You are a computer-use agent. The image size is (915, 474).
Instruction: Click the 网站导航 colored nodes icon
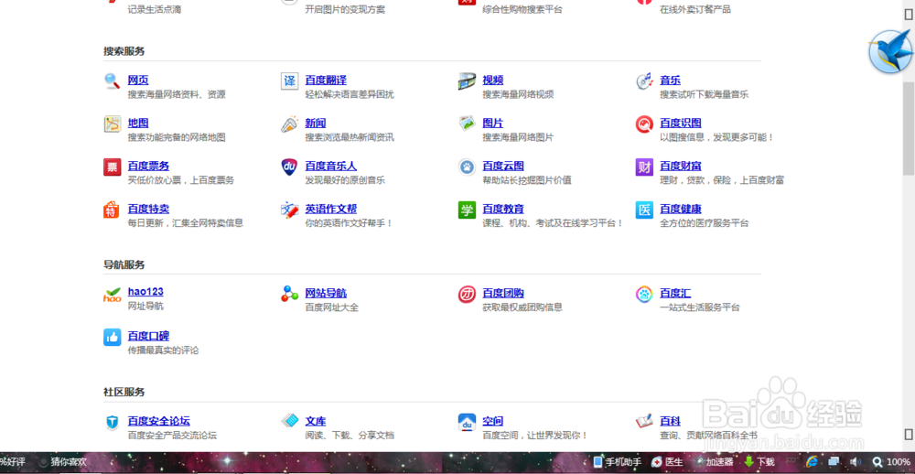(x=289, y=294)
